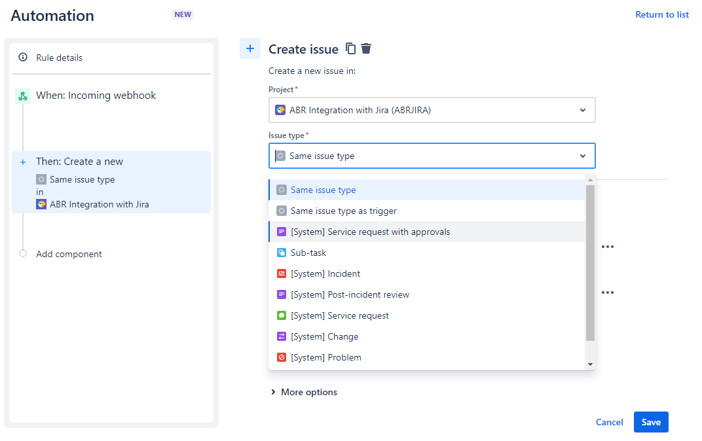The width and height of the screenshot is (702, 441).
Task: Click the red [System] Incident icon
Action: click(x=282, y=273)
